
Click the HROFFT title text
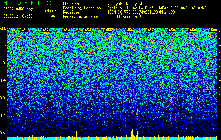tap(22, 3)
